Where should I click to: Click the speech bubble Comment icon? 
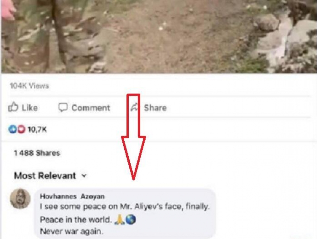[63, 108]
